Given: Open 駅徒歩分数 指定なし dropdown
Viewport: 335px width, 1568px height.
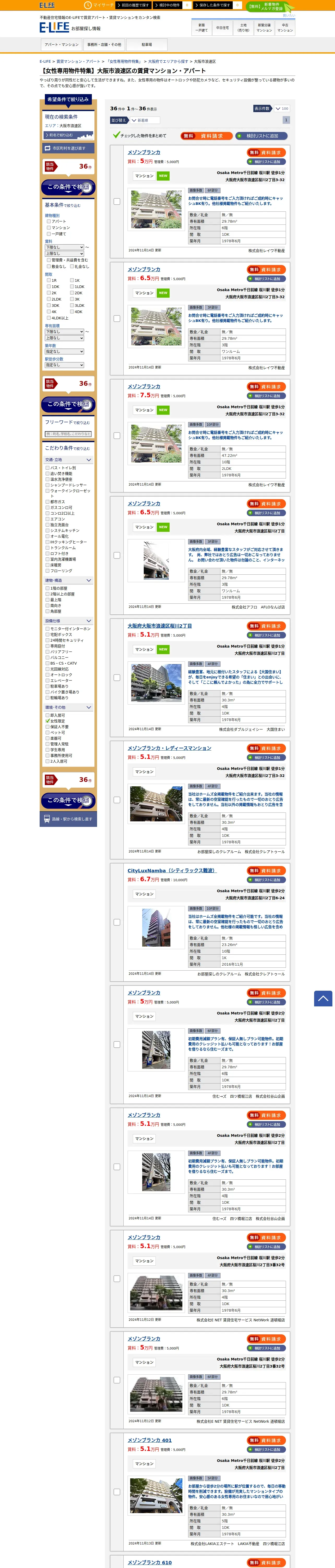Looking at the screenshot, I should pos(64,365).
